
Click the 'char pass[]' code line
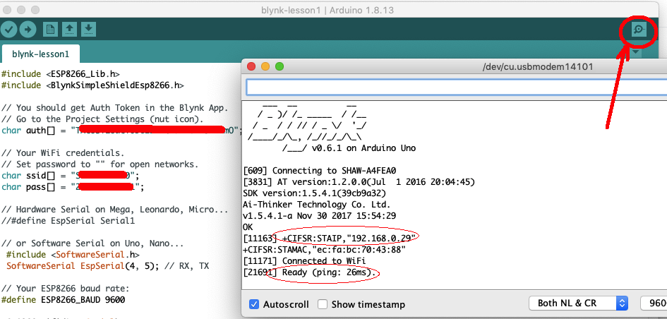(73, 187)
